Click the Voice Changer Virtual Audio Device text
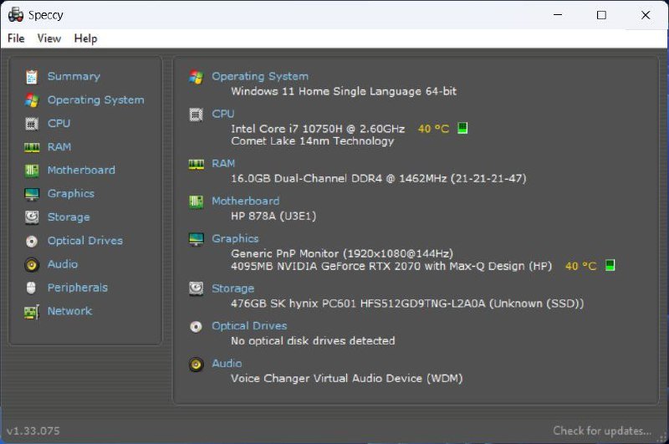Screen dimensions: 669x444 (x=346, y=378)
